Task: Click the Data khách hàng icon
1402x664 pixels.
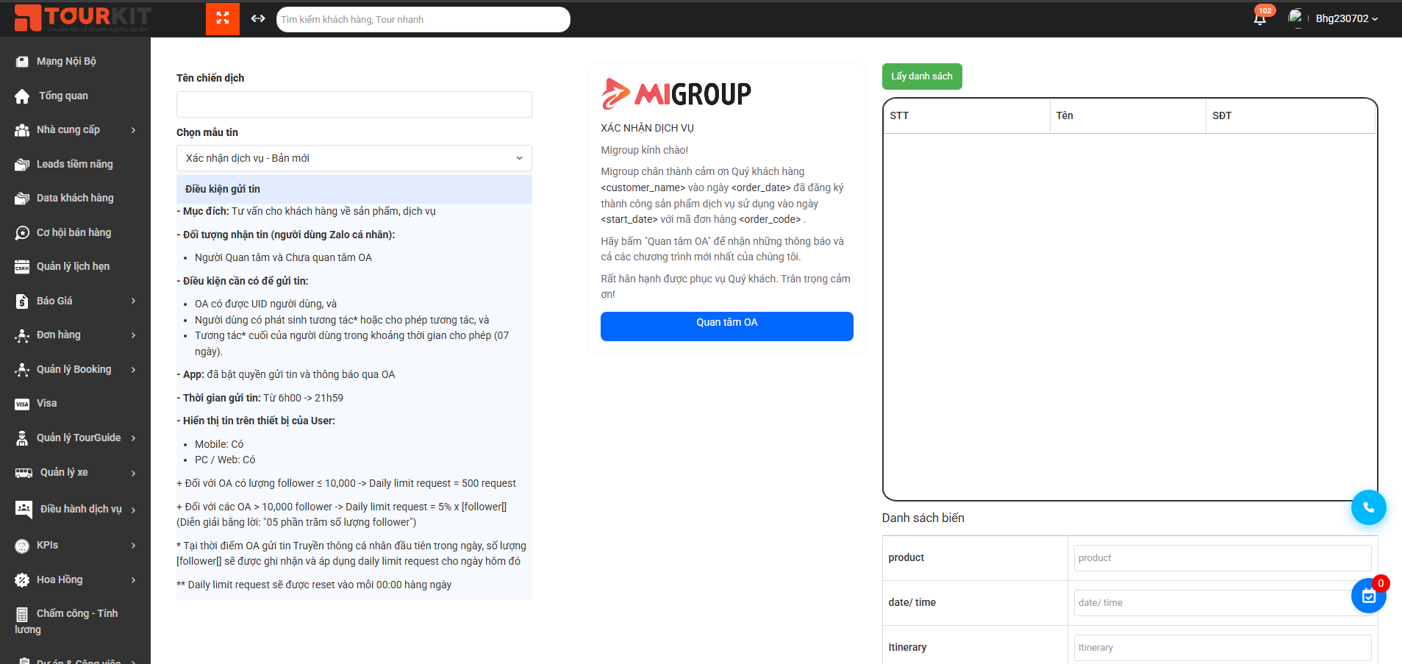Action: coord(22,199)
